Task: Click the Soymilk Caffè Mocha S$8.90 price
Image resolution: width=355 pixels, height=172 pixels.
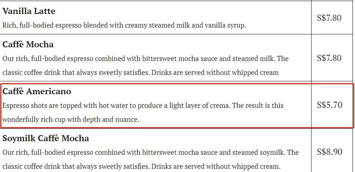Action: tap(329, 152)
